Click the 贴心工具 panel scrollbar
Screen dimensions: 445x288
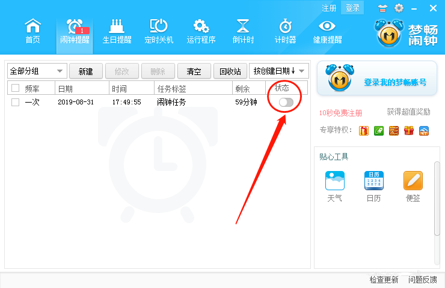tap(437, 198)
